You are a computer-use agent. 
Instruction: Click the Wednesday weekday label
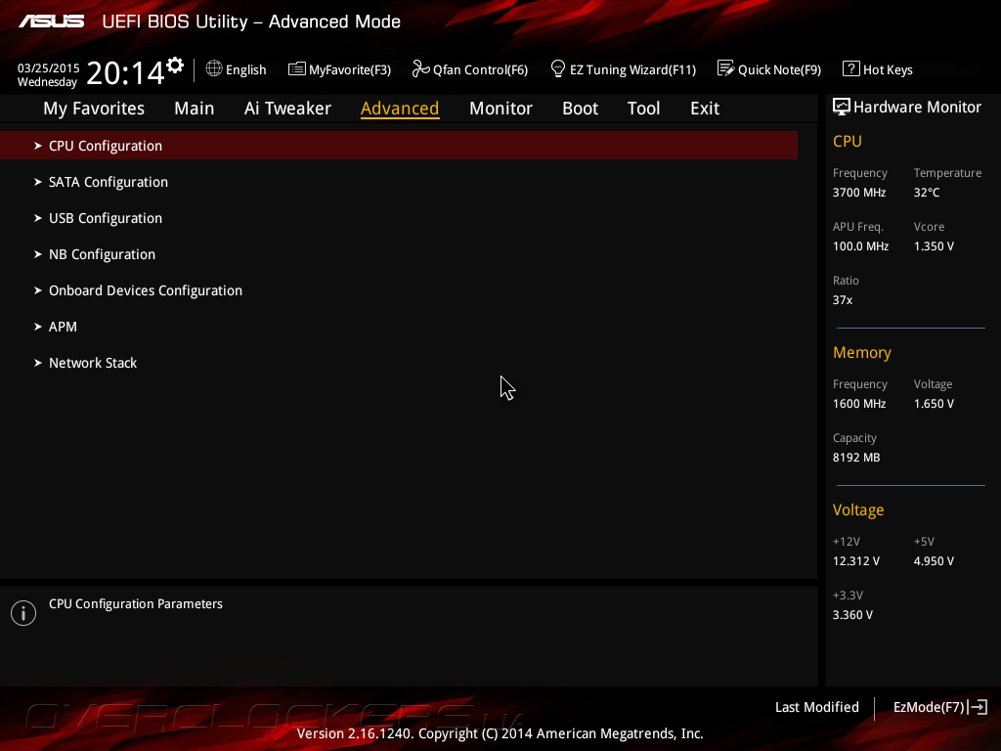[47, 82]
